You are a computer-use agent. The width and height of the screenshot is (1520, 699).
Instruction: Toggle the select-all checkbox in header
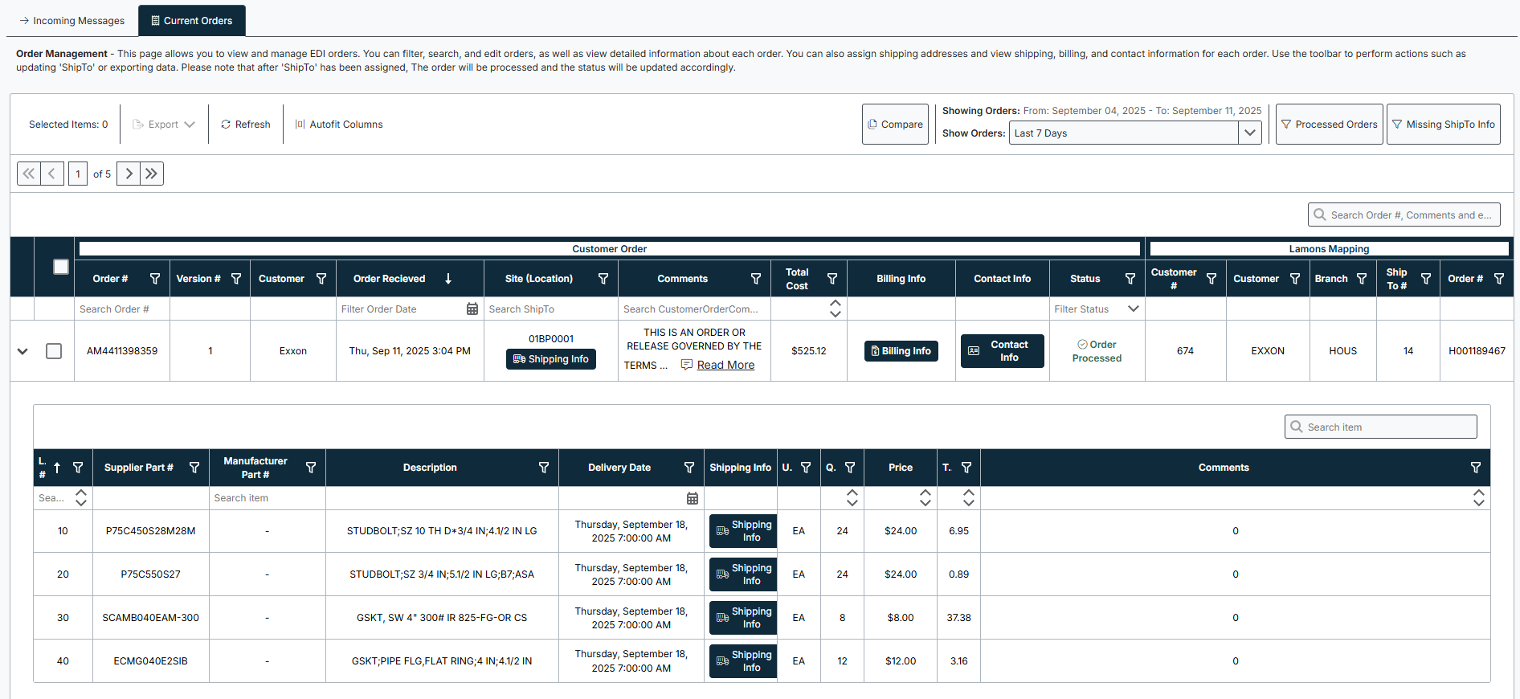61,267
